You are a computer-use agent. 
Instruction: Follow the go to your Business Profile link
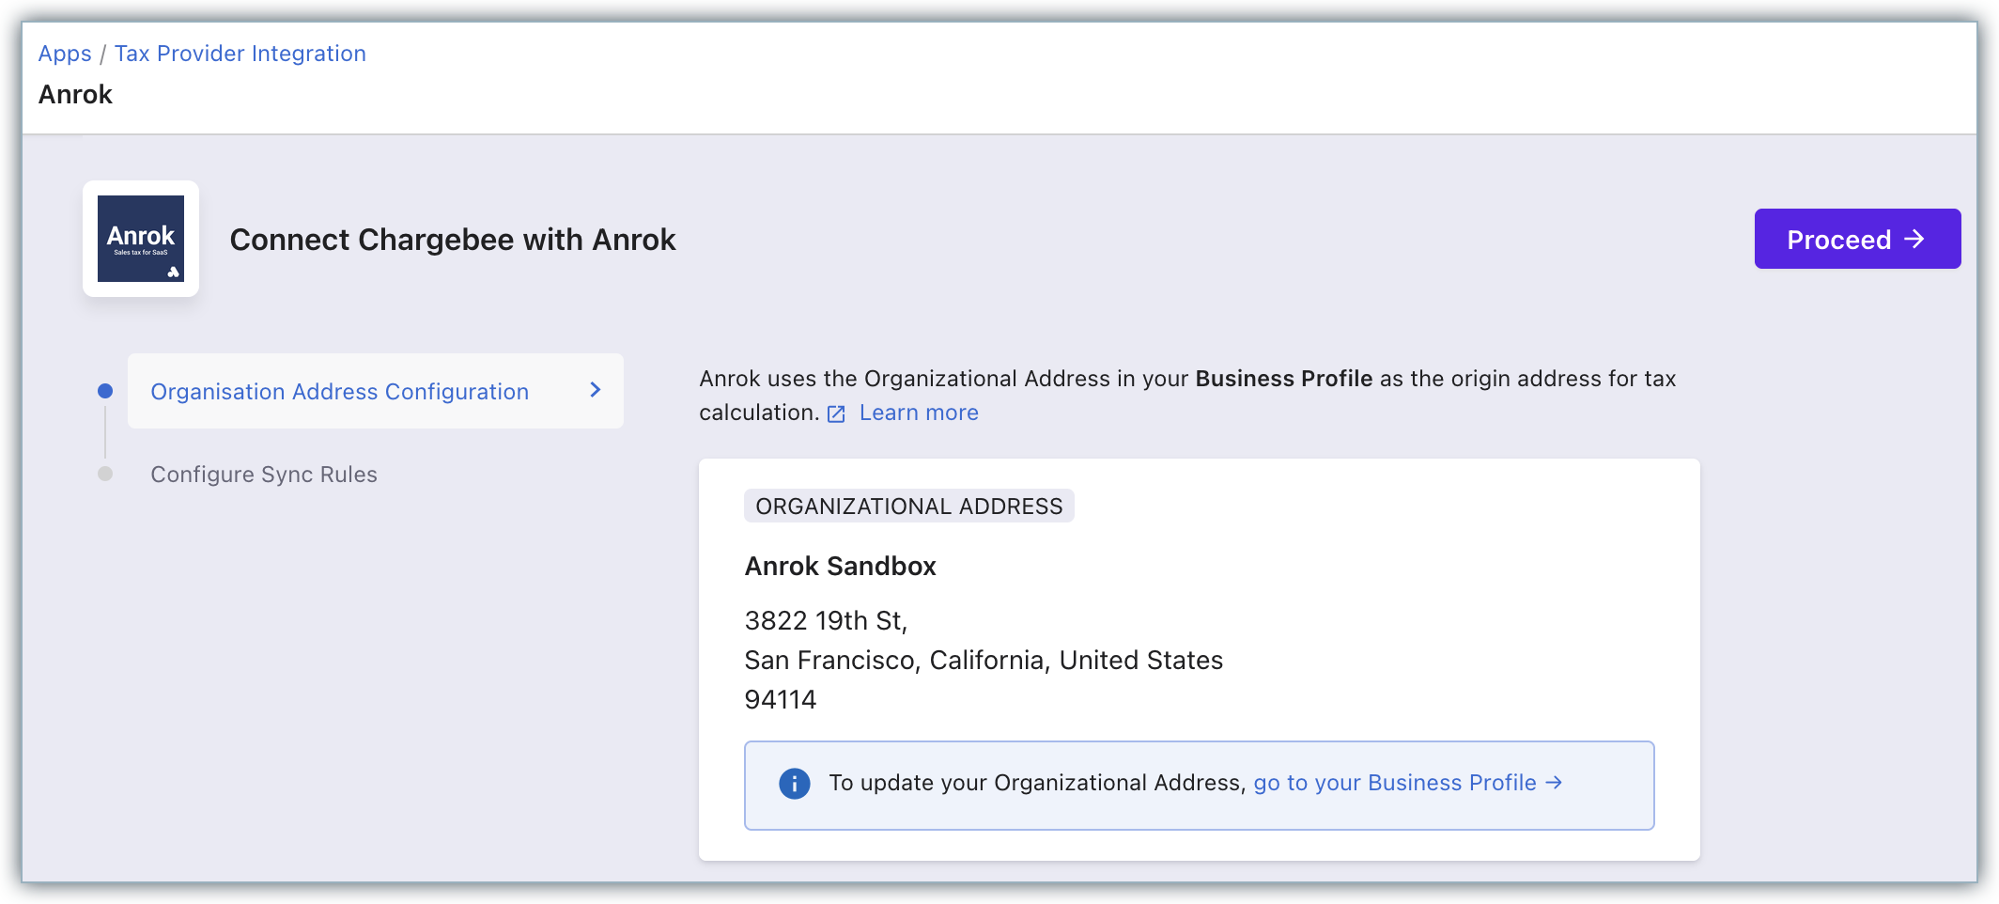[1394, 783]
